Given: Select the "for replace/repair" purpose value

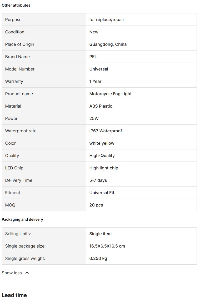Looking at the screenshot, I should (107, 20).
